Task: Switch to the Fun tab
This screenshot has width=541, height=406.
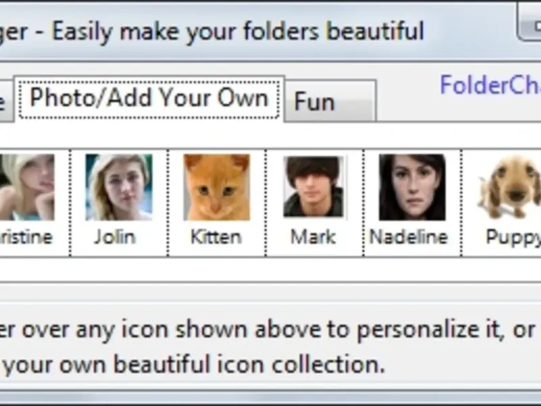Action: pyautogui.click(x=329, y=103)
